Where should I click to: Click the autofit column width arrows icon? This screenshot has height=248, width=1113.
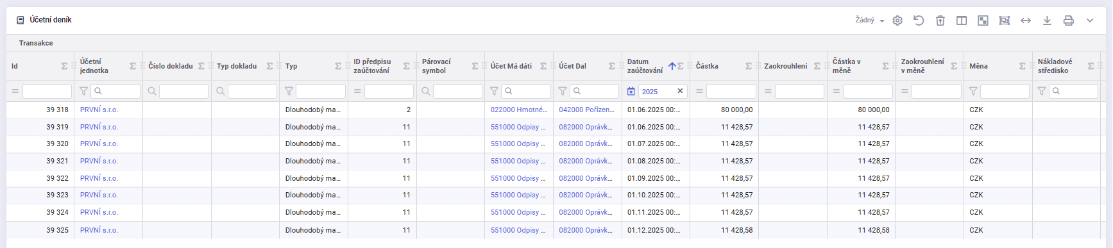point(1026,21)
